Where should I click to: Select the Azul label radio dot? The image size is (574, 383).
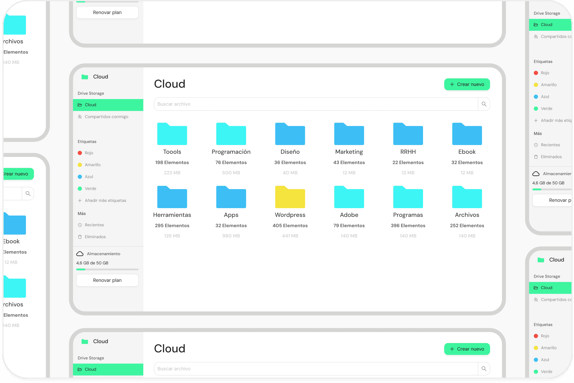(x=80, y=176)
